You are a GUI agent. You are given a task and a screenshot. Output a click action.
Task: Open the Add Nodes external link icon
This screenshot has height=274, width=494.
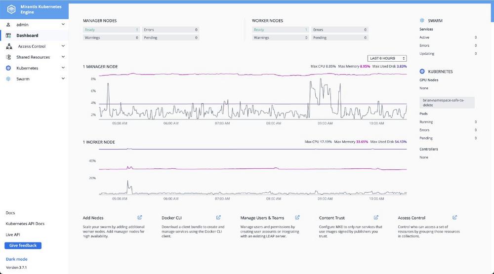(x=140, y=217)
